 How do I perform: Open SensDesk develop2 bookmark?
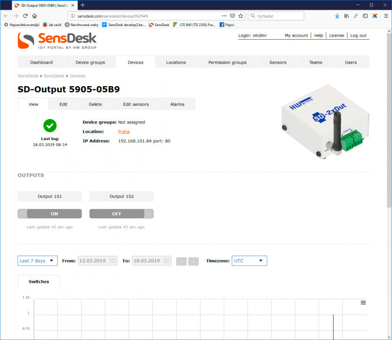[123, 25]
